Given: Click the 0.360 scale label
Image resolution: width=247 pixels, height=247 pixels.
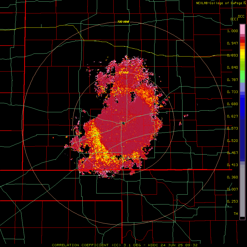Looking at the screenshot, I should pos(232,177).
